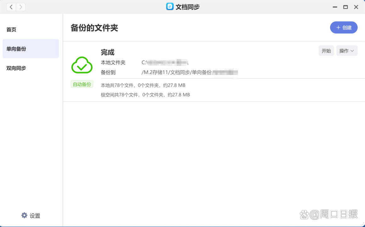
Task: Click the forward navigation arrow
Action: [x=20, y=7]
